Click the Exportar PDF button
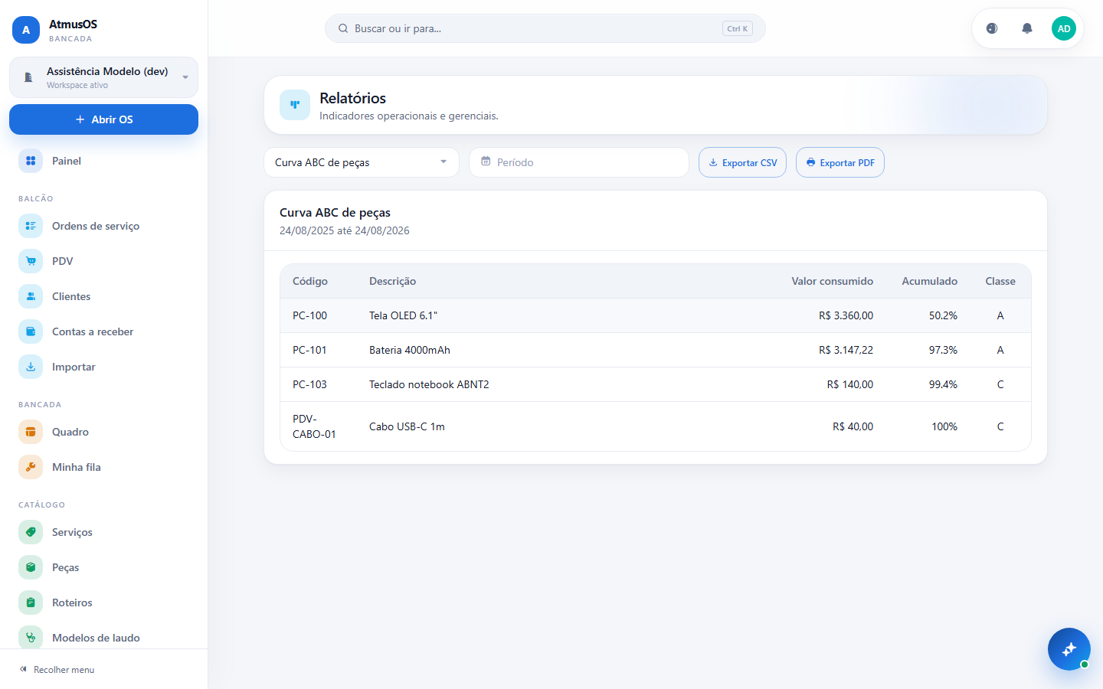 840,162
